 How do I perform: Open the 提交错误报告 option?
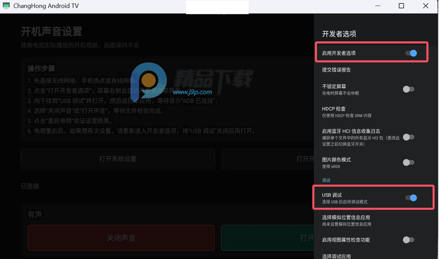pos(372,70)
